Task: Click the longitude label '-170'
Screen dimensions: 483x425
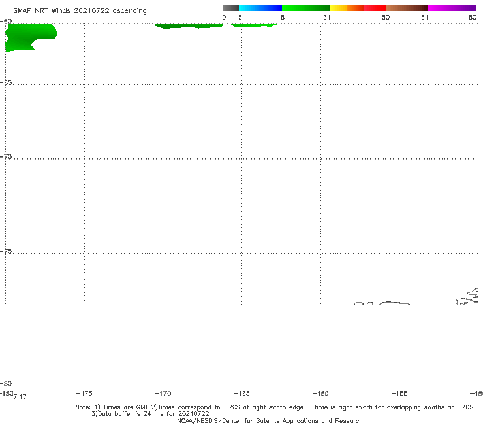Action: 163,394
